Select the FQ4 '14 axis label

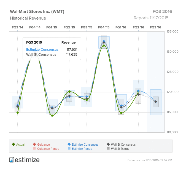click(x=35, y=27)
